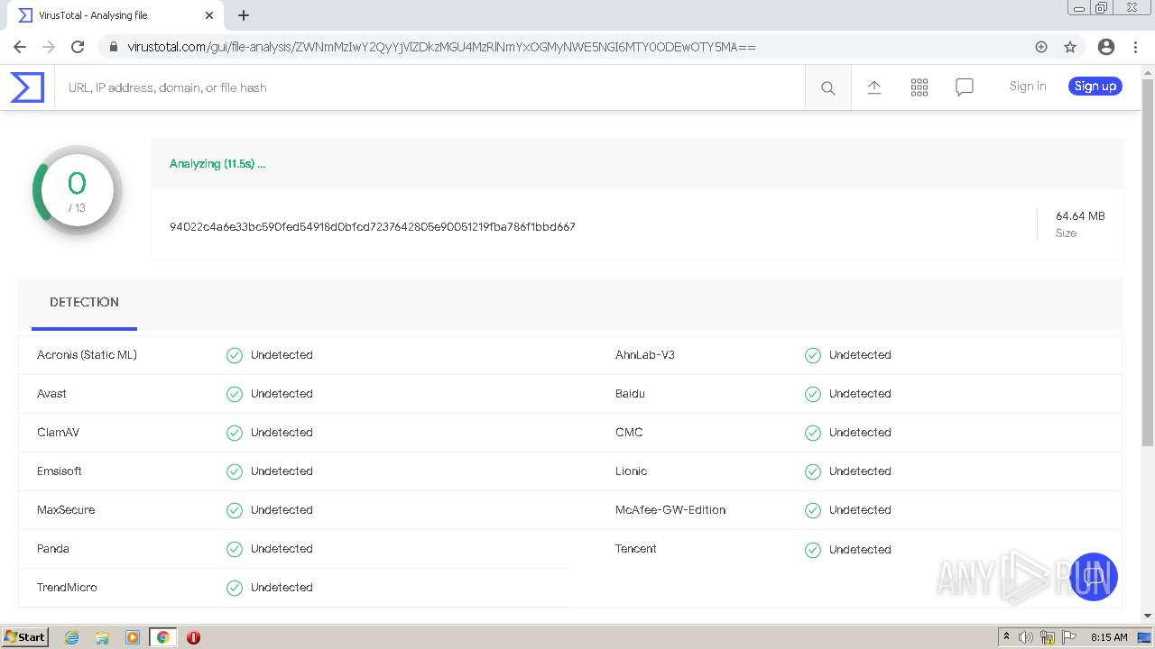Click the Tencent Undetected check icon

813,550
